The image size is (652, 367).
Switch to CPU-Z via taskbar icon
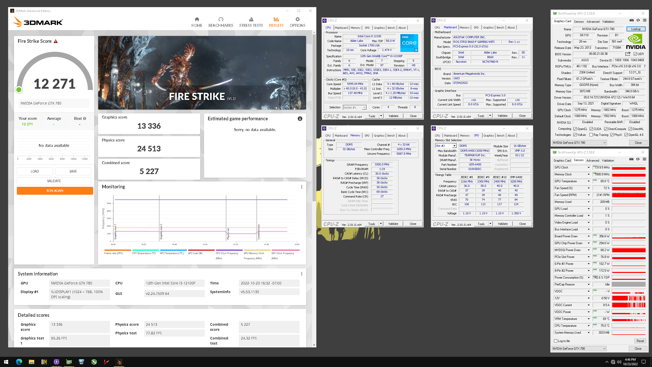click(57, 362)
